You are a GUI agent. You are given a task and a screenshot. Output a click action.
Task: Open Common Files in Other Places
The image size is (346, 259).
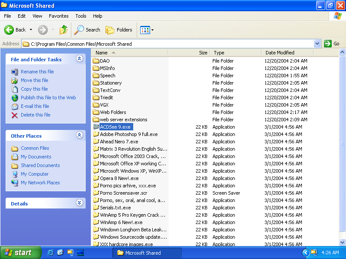(35, 148)
